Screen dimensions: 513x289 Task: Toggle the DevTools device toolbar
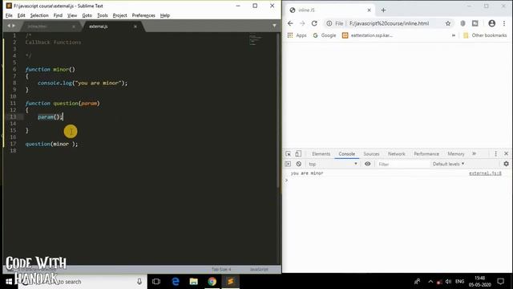298,153
